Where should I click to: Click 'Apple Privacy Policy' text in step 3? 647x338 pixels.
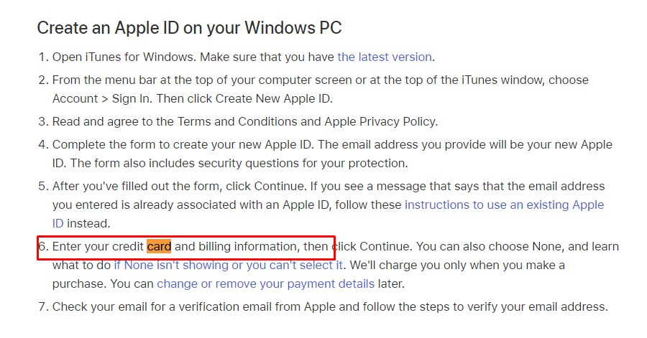[381, 121]
